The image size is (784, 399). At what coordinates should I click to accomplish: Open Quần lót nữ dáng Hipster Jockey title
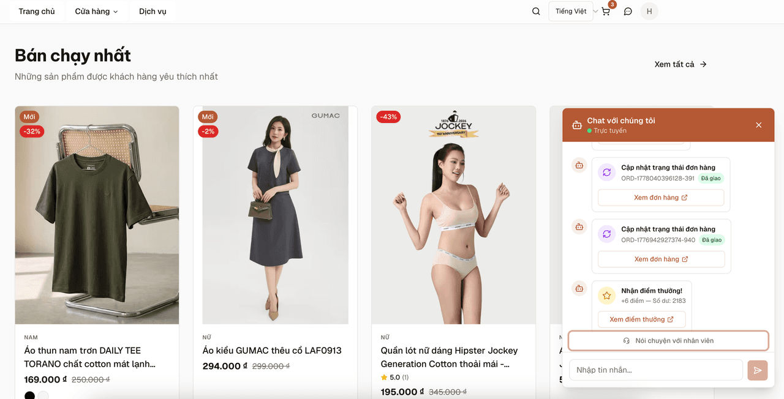click(x=449, y=357)
